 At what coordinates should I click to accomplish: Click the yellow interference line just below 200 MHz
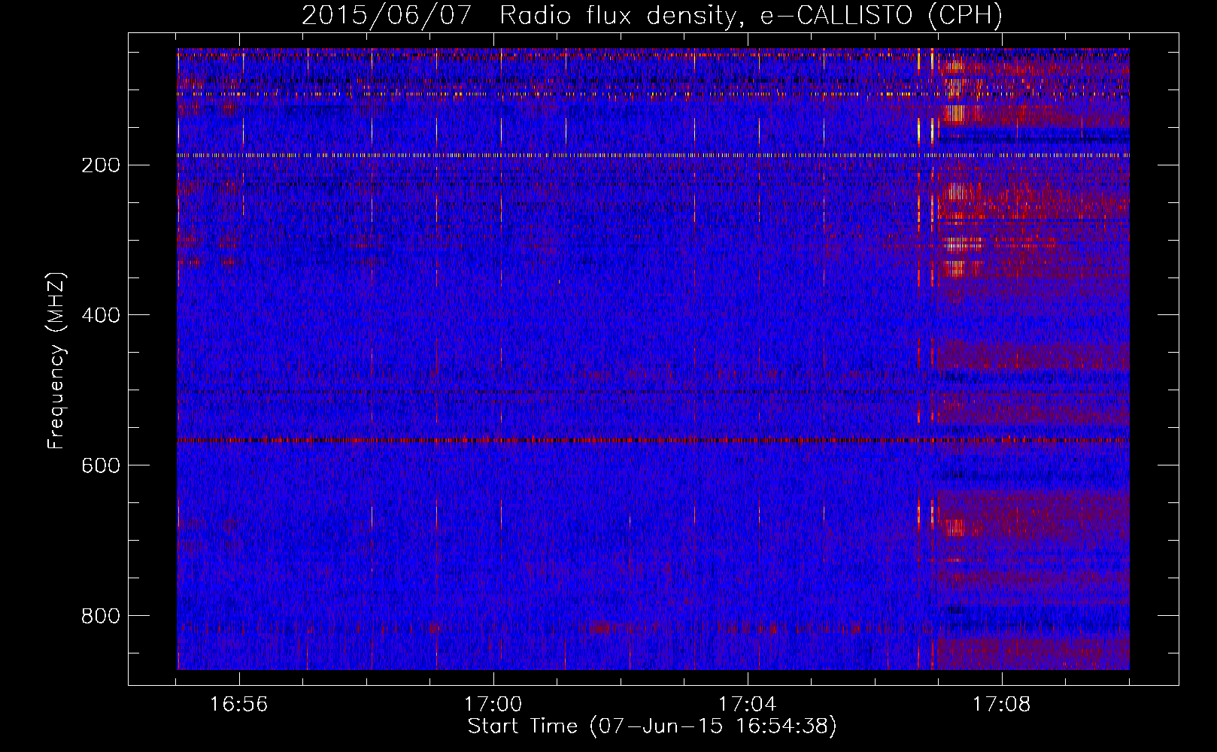[x=653, y=156]
